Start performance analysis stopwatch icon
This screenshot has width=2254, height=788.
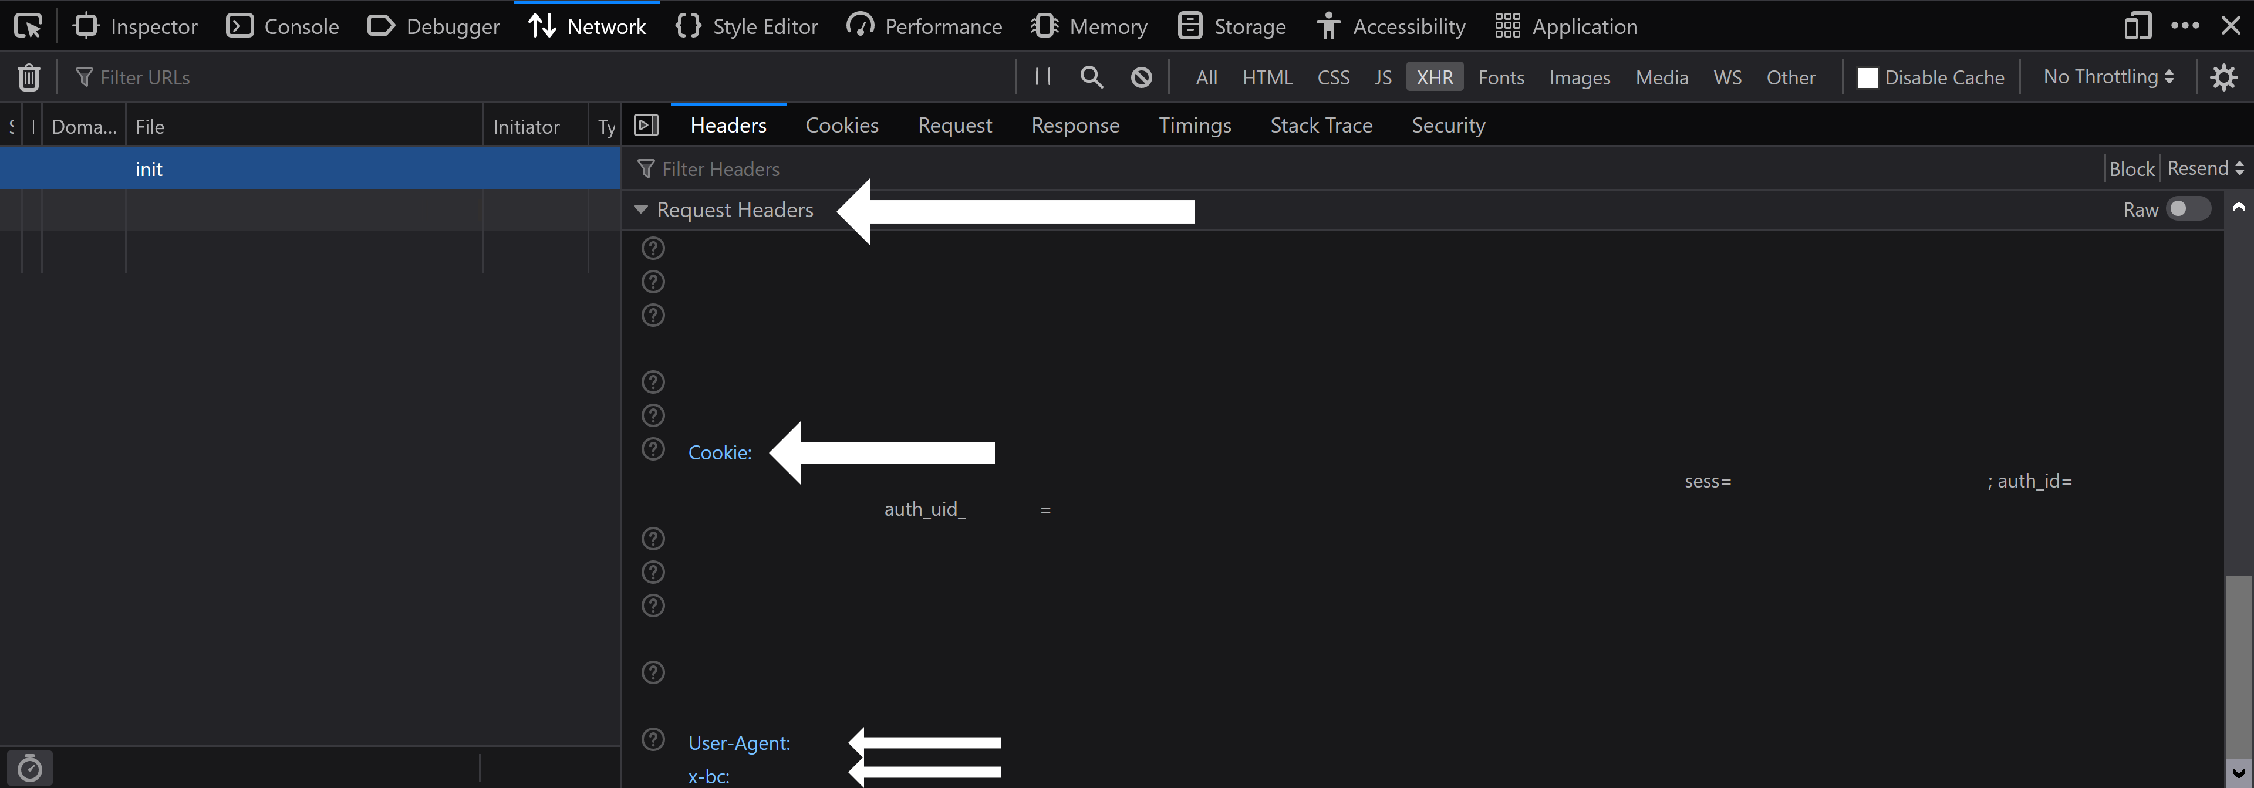pos(30,768)
